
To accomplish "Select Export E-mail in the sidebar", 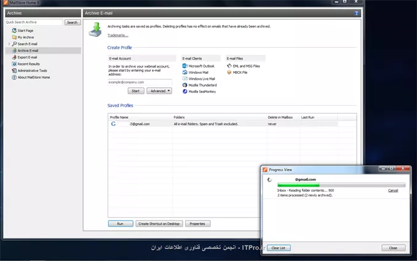I will 27,57.
